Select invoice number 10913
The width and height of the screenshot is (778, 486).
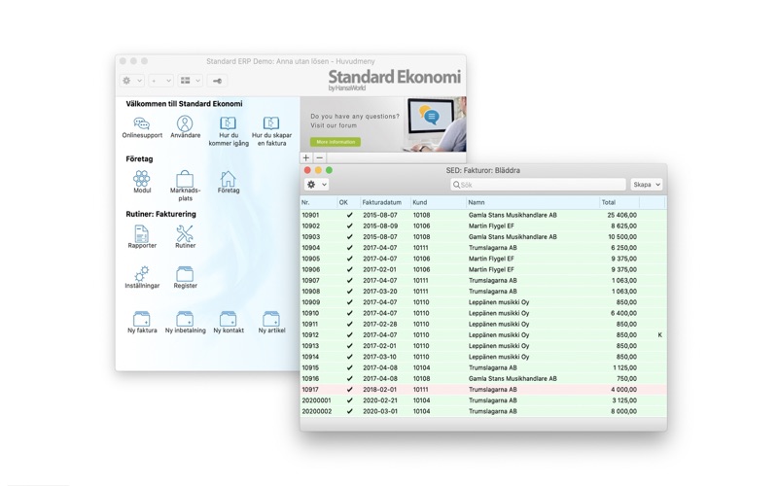310,346
